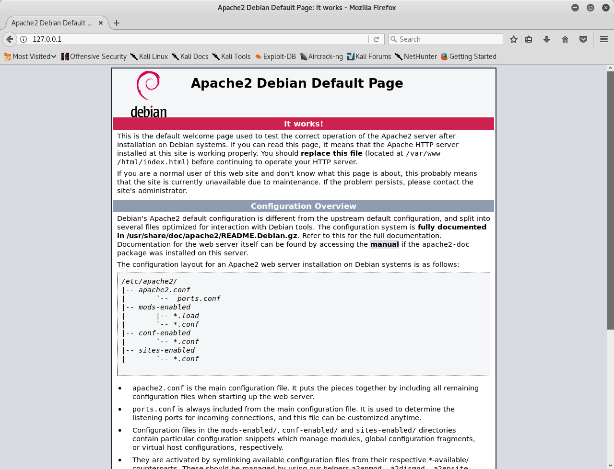Close the Firefox window

point(605,8)
